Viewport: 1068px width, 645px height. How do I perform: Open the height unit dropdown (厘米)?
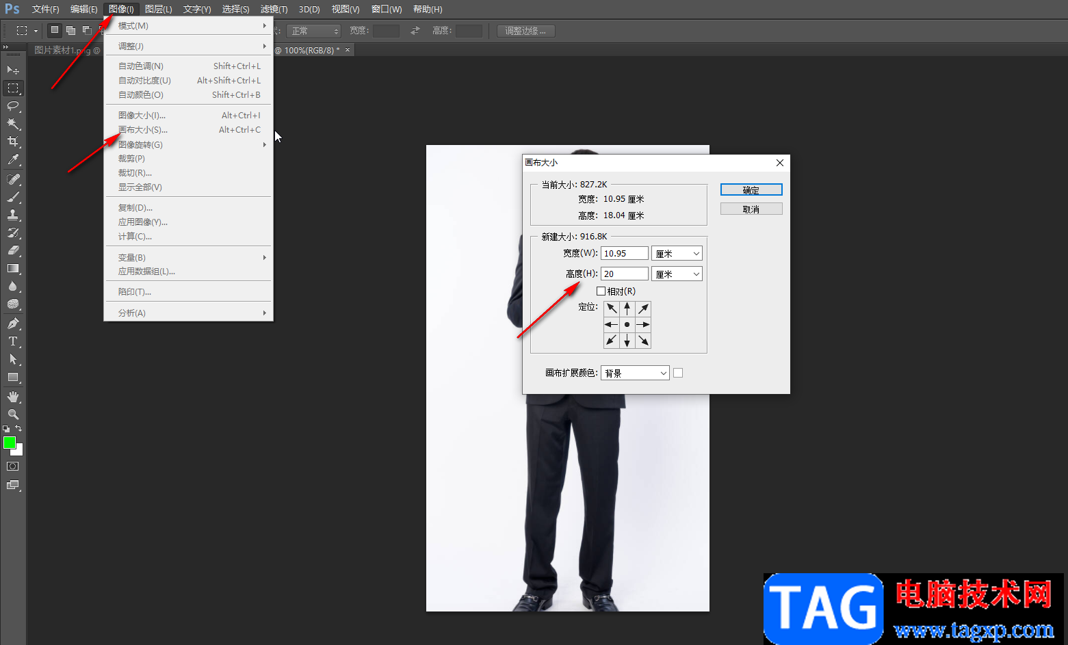coord(677,274)
